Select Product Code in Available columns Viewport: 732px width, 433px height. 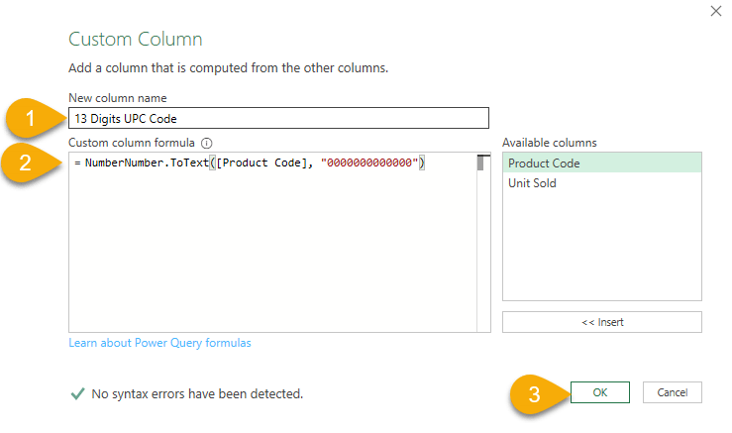pos(544,163)
